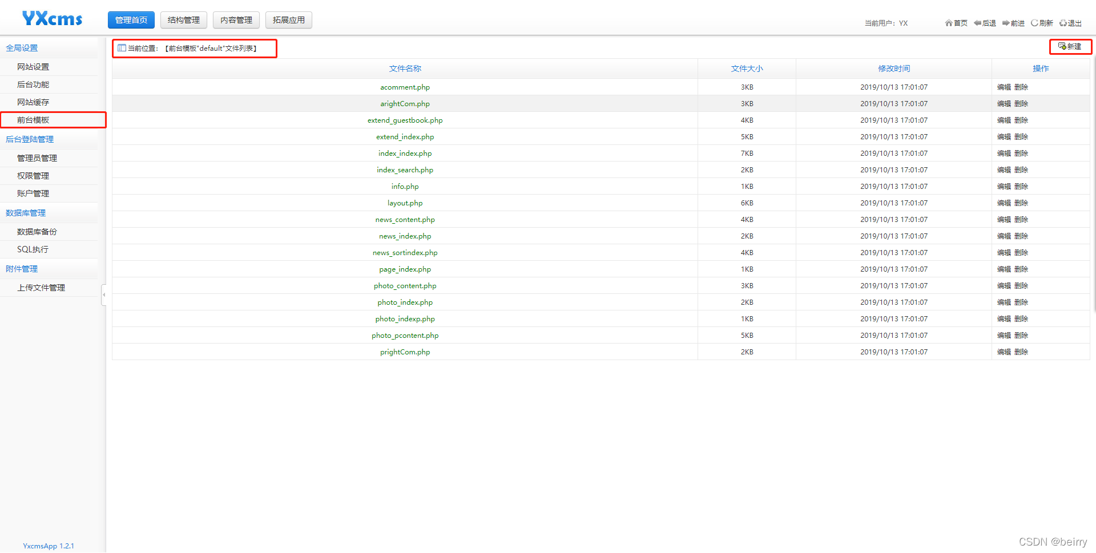Edit arightCom.php via its 编辑 link
The height and width of the screenshot is (553, 1096).
click(1004, 104)
